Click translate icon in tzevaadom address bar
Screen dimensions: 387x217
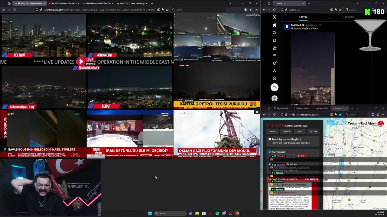click(x=336, y=115)
